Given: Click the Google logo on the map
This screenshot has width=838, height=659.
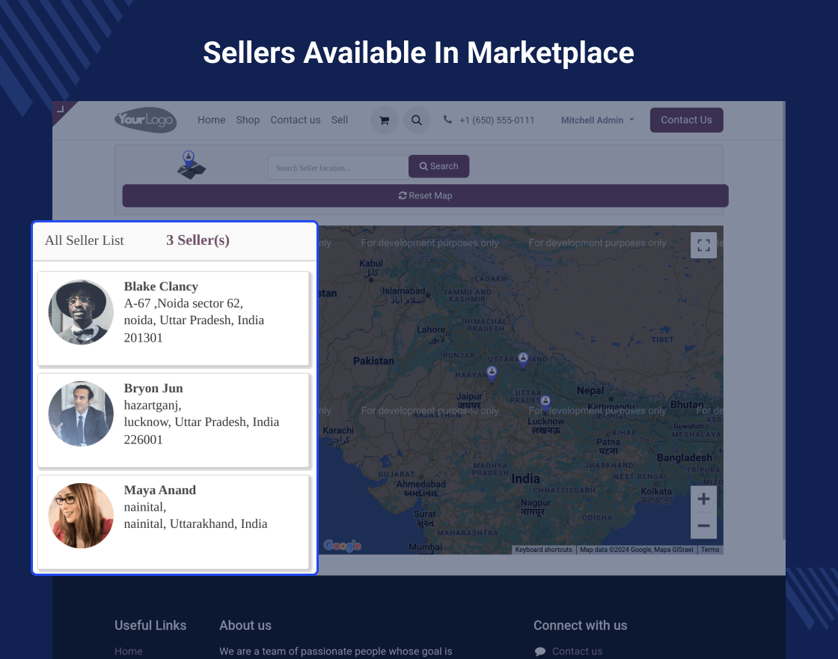Looking at the screenshot, I should pos(342,546).
